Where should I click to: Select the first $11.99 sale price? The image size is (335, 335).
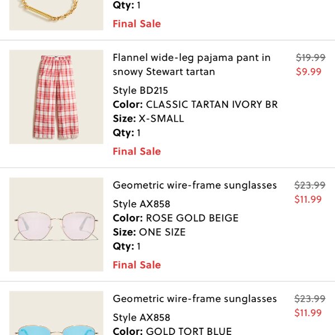click(x=308, y=199)
